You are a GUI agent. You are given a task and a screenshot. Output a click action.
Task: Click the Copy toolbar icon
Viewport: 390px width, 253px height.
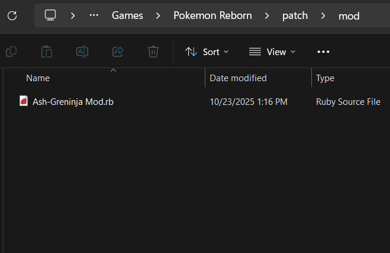tap(11, 52)
